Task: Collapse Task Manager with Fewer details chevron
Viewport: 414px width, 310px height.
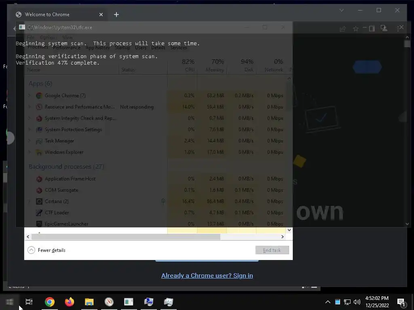Action: click(x=31, y=250)
